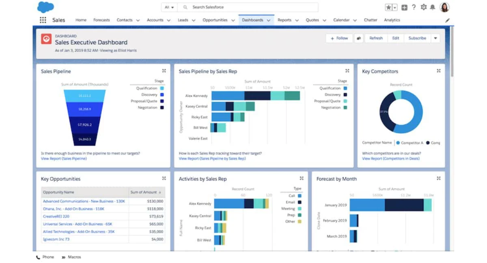Open Advanced Communications - New Business opportunity
Image resolution: width=487 pixels, height=263 pixels.
[x=84, y=201]
